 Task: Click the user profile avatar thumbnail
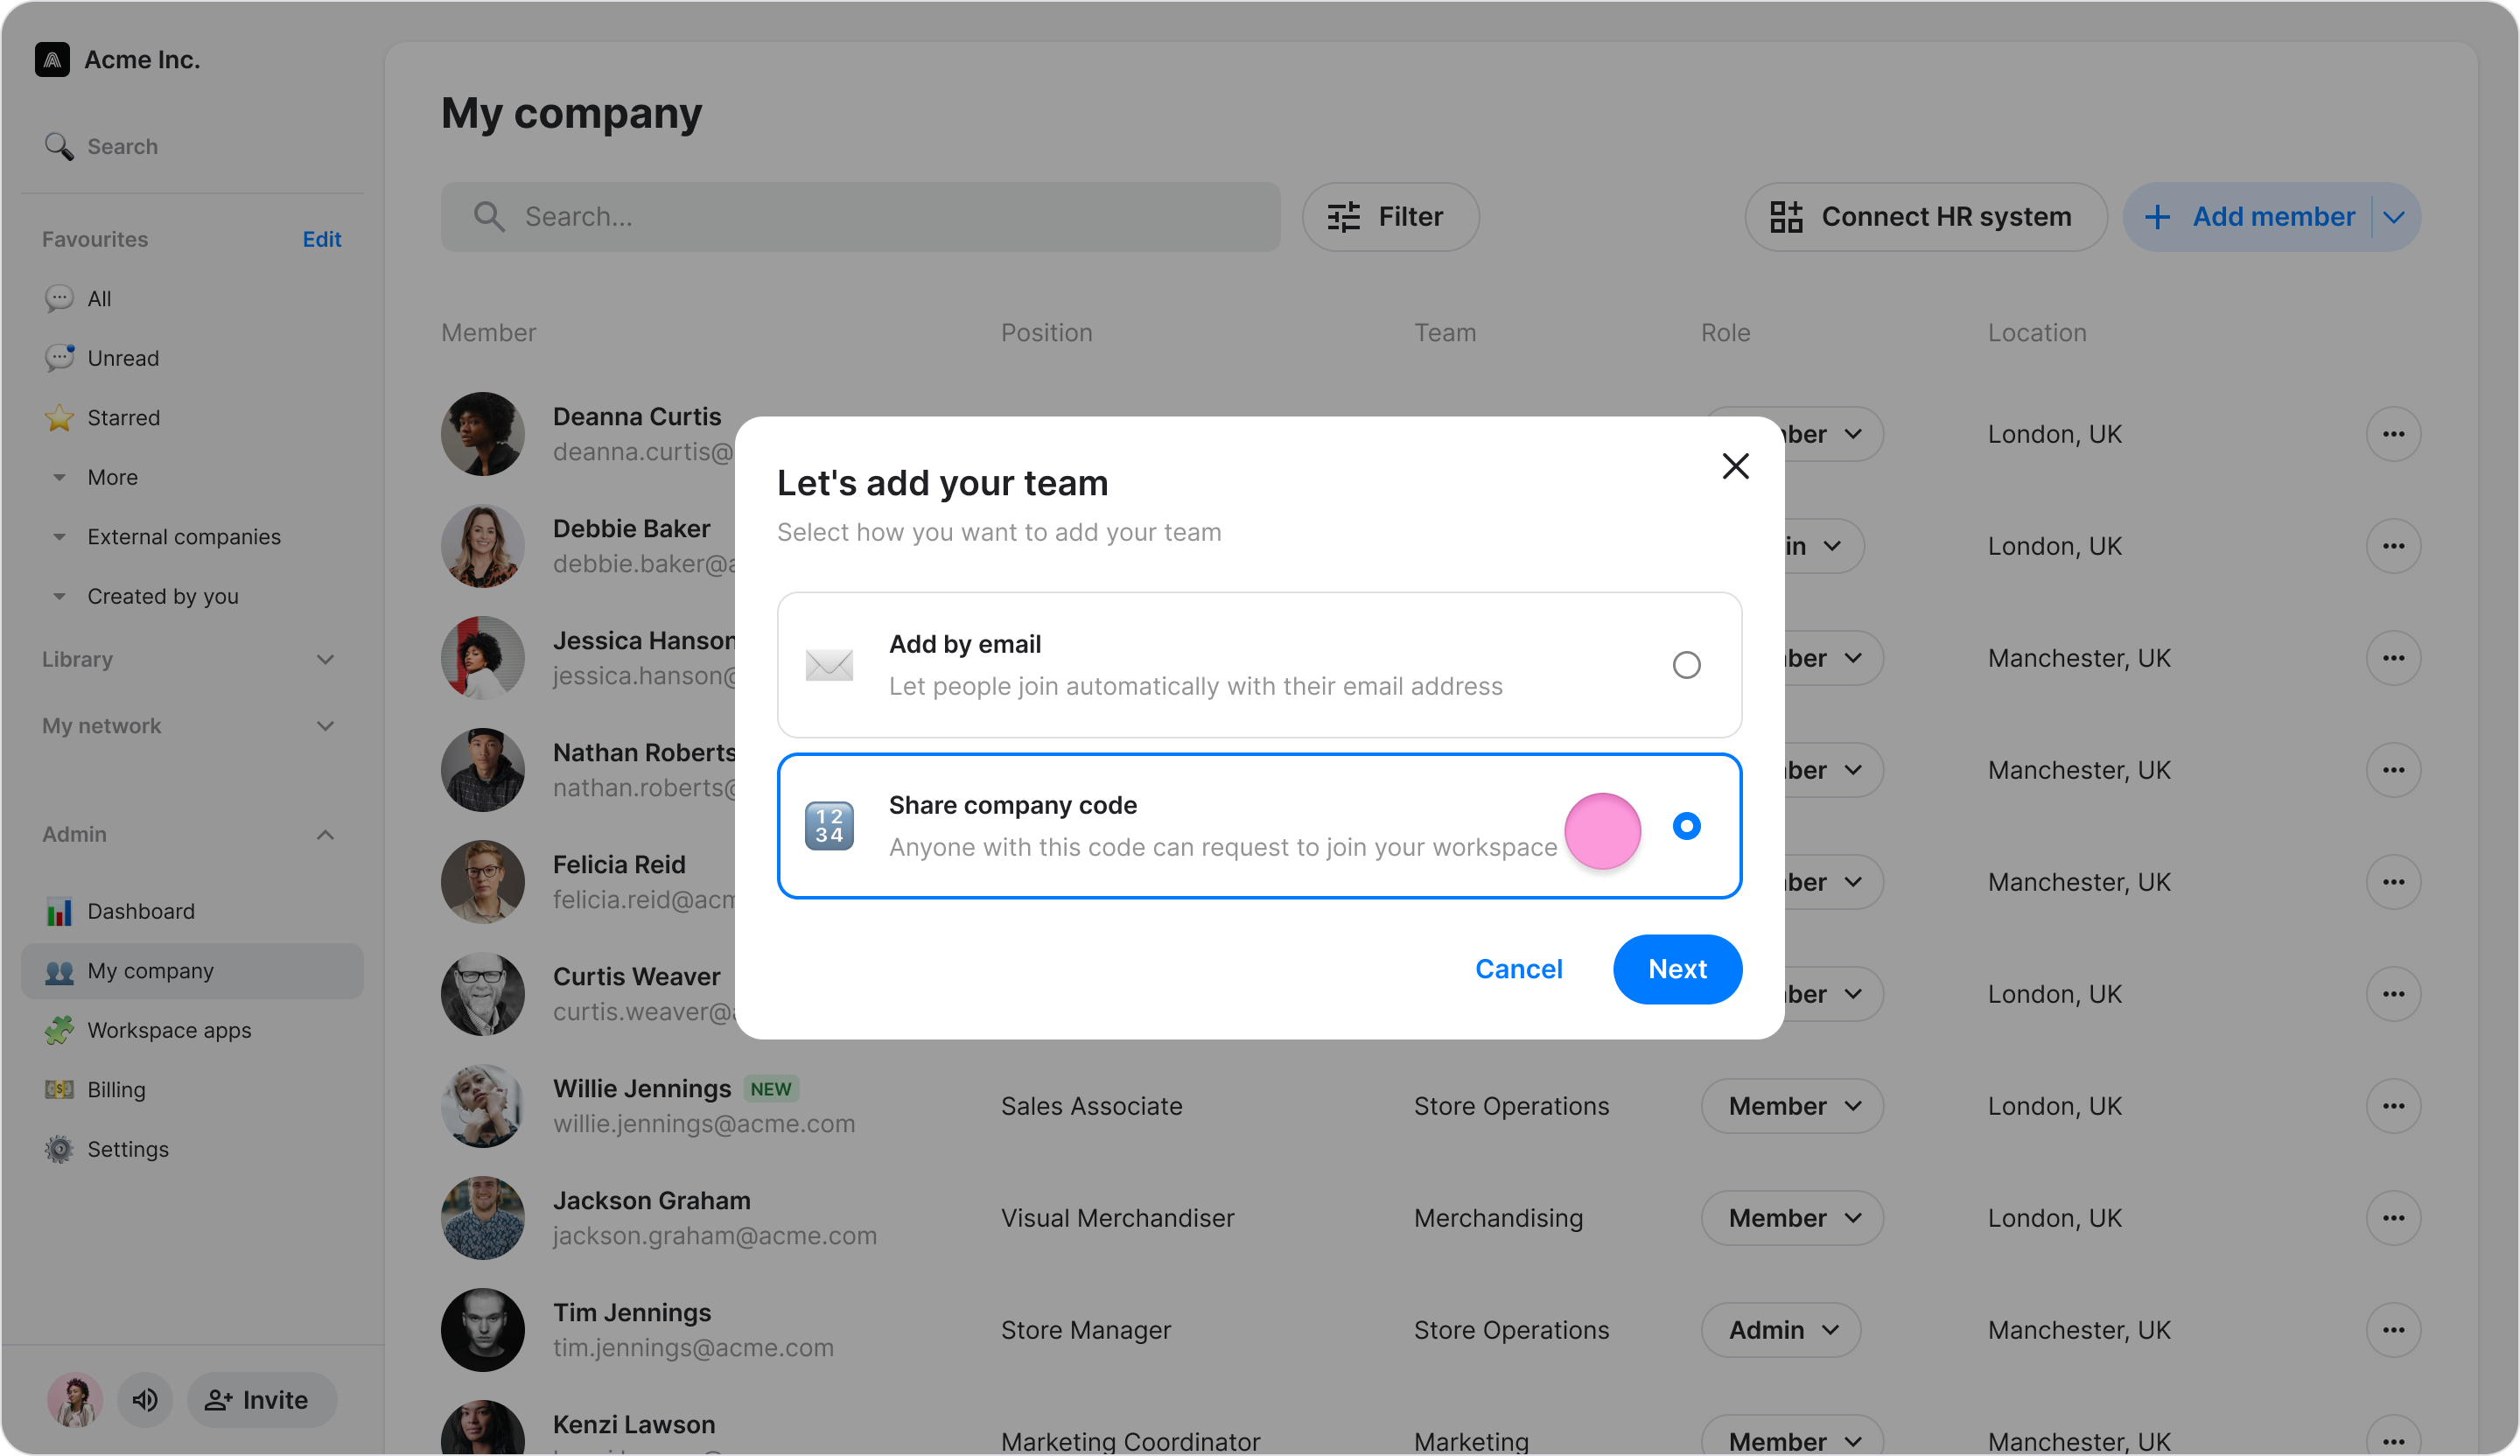pyautogui.click(x=75, y=1400)
